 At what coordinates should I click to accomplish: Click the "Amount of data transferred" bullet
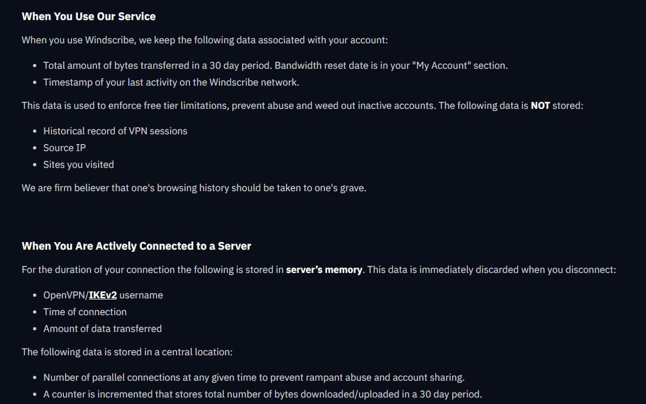(102, 329)
